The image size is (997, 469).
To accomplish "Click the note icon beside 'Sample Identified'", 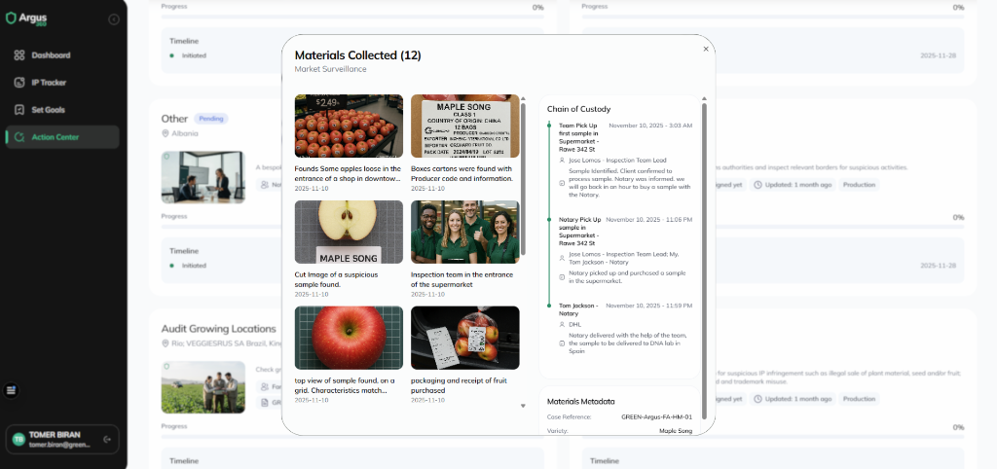I will pos(562,183).
